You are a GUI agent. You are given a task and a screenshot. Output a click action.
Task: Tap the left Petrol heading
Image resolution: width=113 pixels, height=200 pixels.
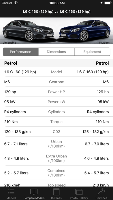(11, 63)
